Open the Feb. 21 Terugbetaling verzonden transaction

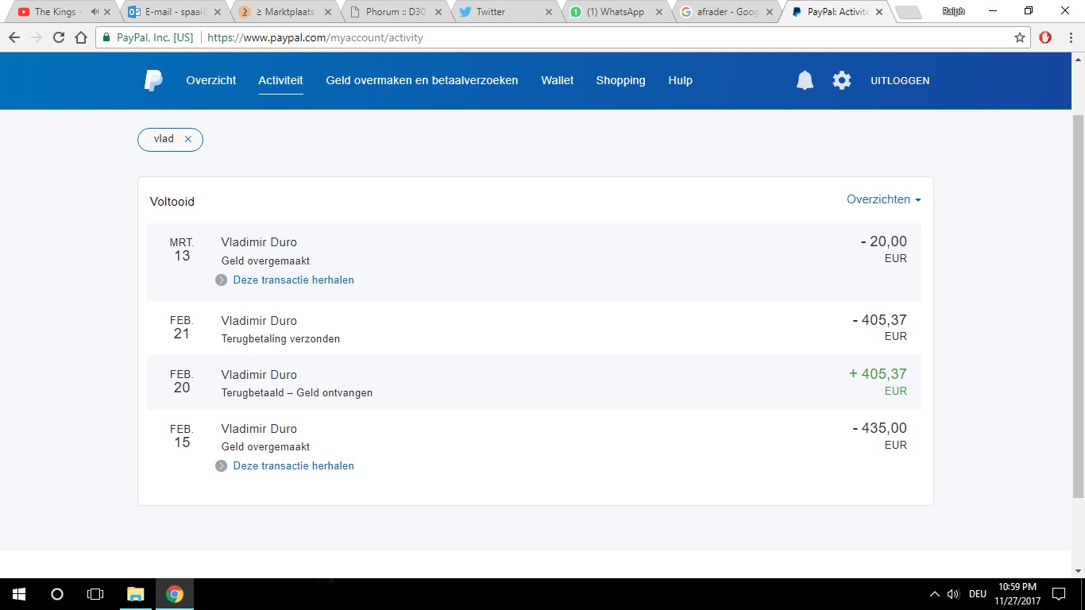pos(534,328)
